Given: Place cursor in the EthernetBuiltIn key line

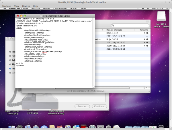Looking at the screenshot, I should pyautogui.click(x=37, y=30).
